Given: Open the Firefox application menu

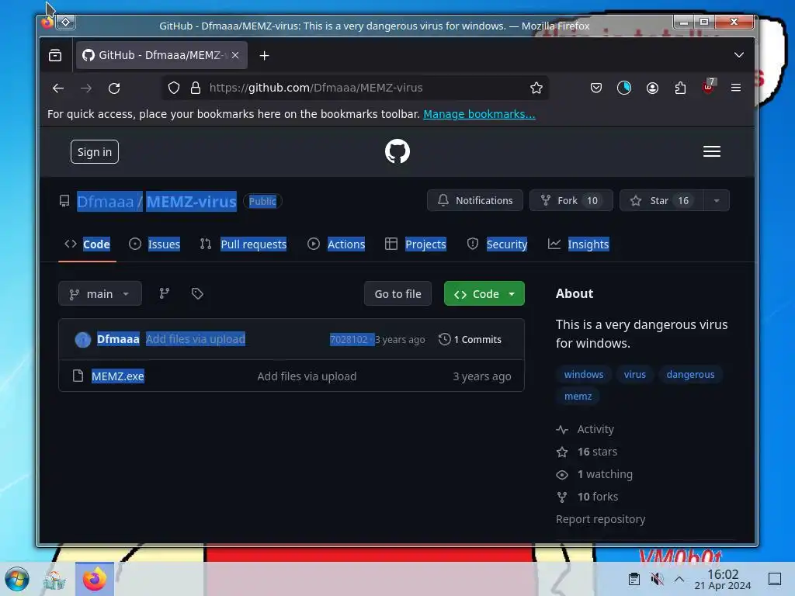Looking at the screenshot, I should coord(736,88).
